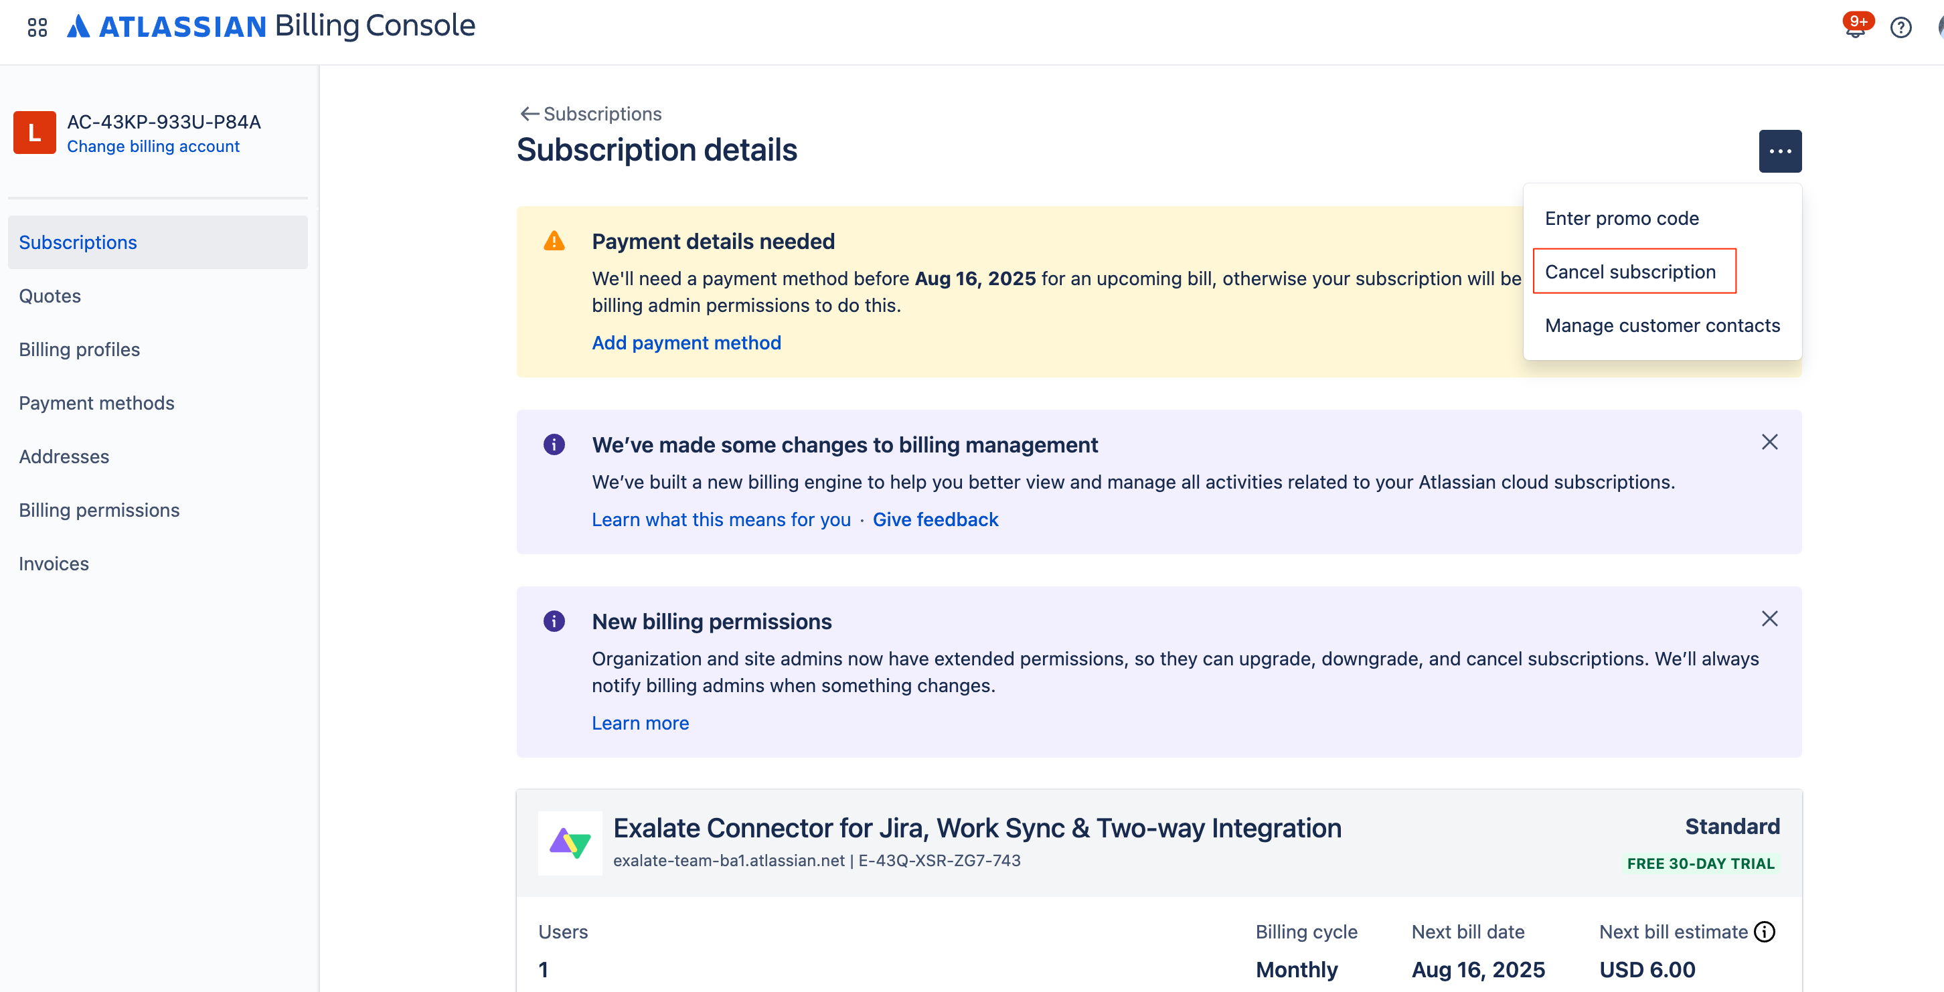1944x992 pixels.
Task: Click Next bill estimate info icon
Action: click(1765, 932)
